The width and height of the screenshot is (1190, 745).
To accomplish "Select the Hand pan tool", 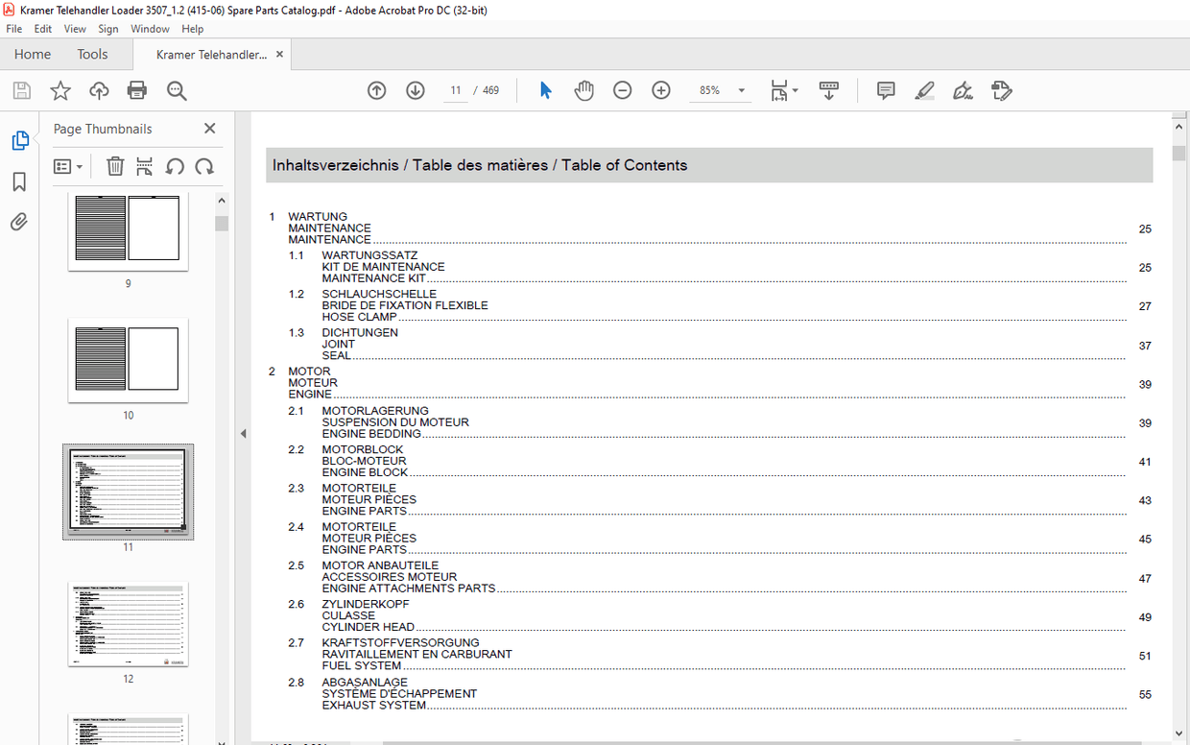I will [x=583, y=90].
